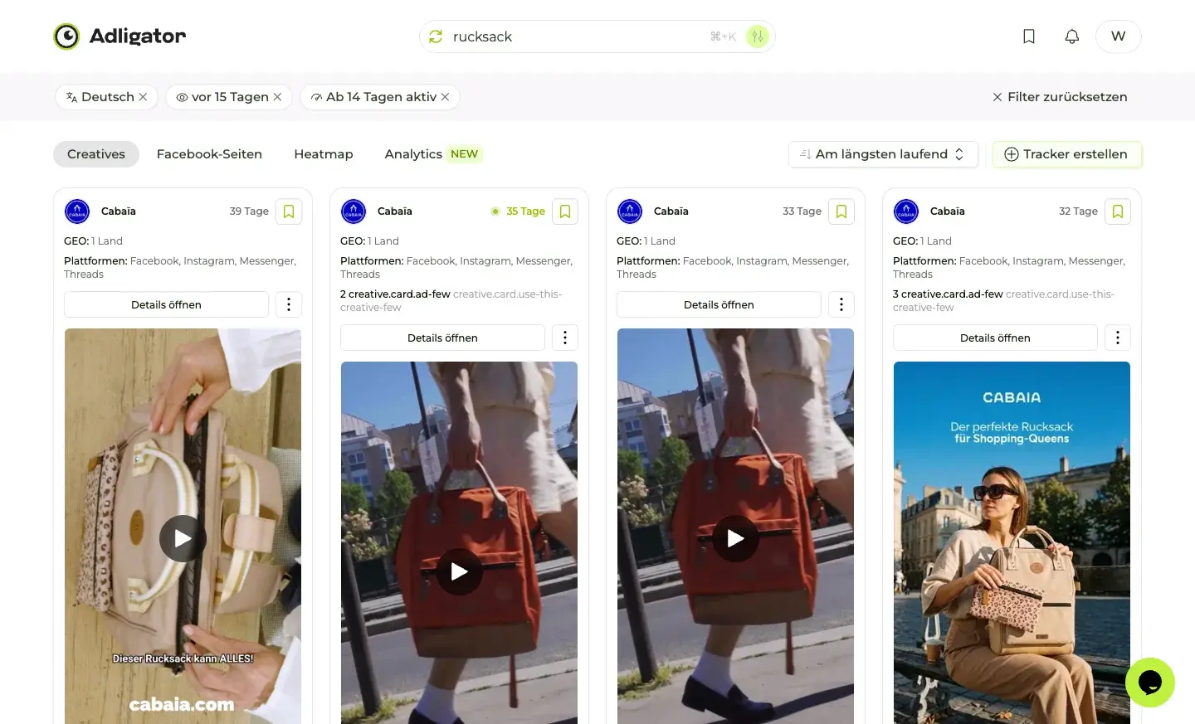Click the Adligator logo
This screenshot has height=724, width=1195.
click(119, 36)
